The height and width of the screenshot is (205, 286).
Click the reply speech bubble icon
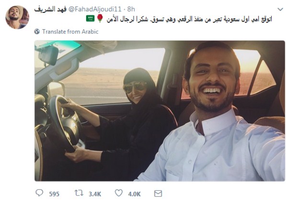[x=39, y=193]
